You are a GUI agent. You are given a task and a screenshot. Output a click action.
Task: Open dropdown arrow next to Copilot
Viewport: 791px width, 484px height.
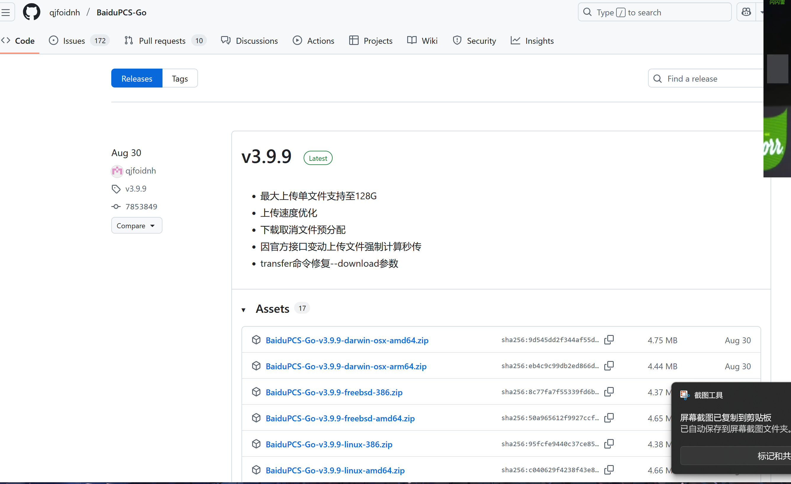(x=761, y=12)
